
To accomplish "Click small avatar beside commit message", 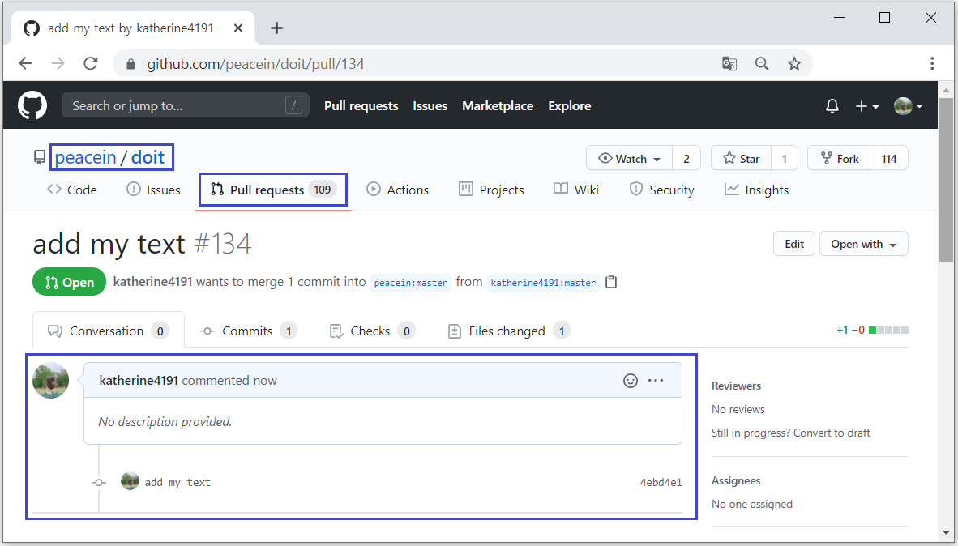I will [130, 481].
